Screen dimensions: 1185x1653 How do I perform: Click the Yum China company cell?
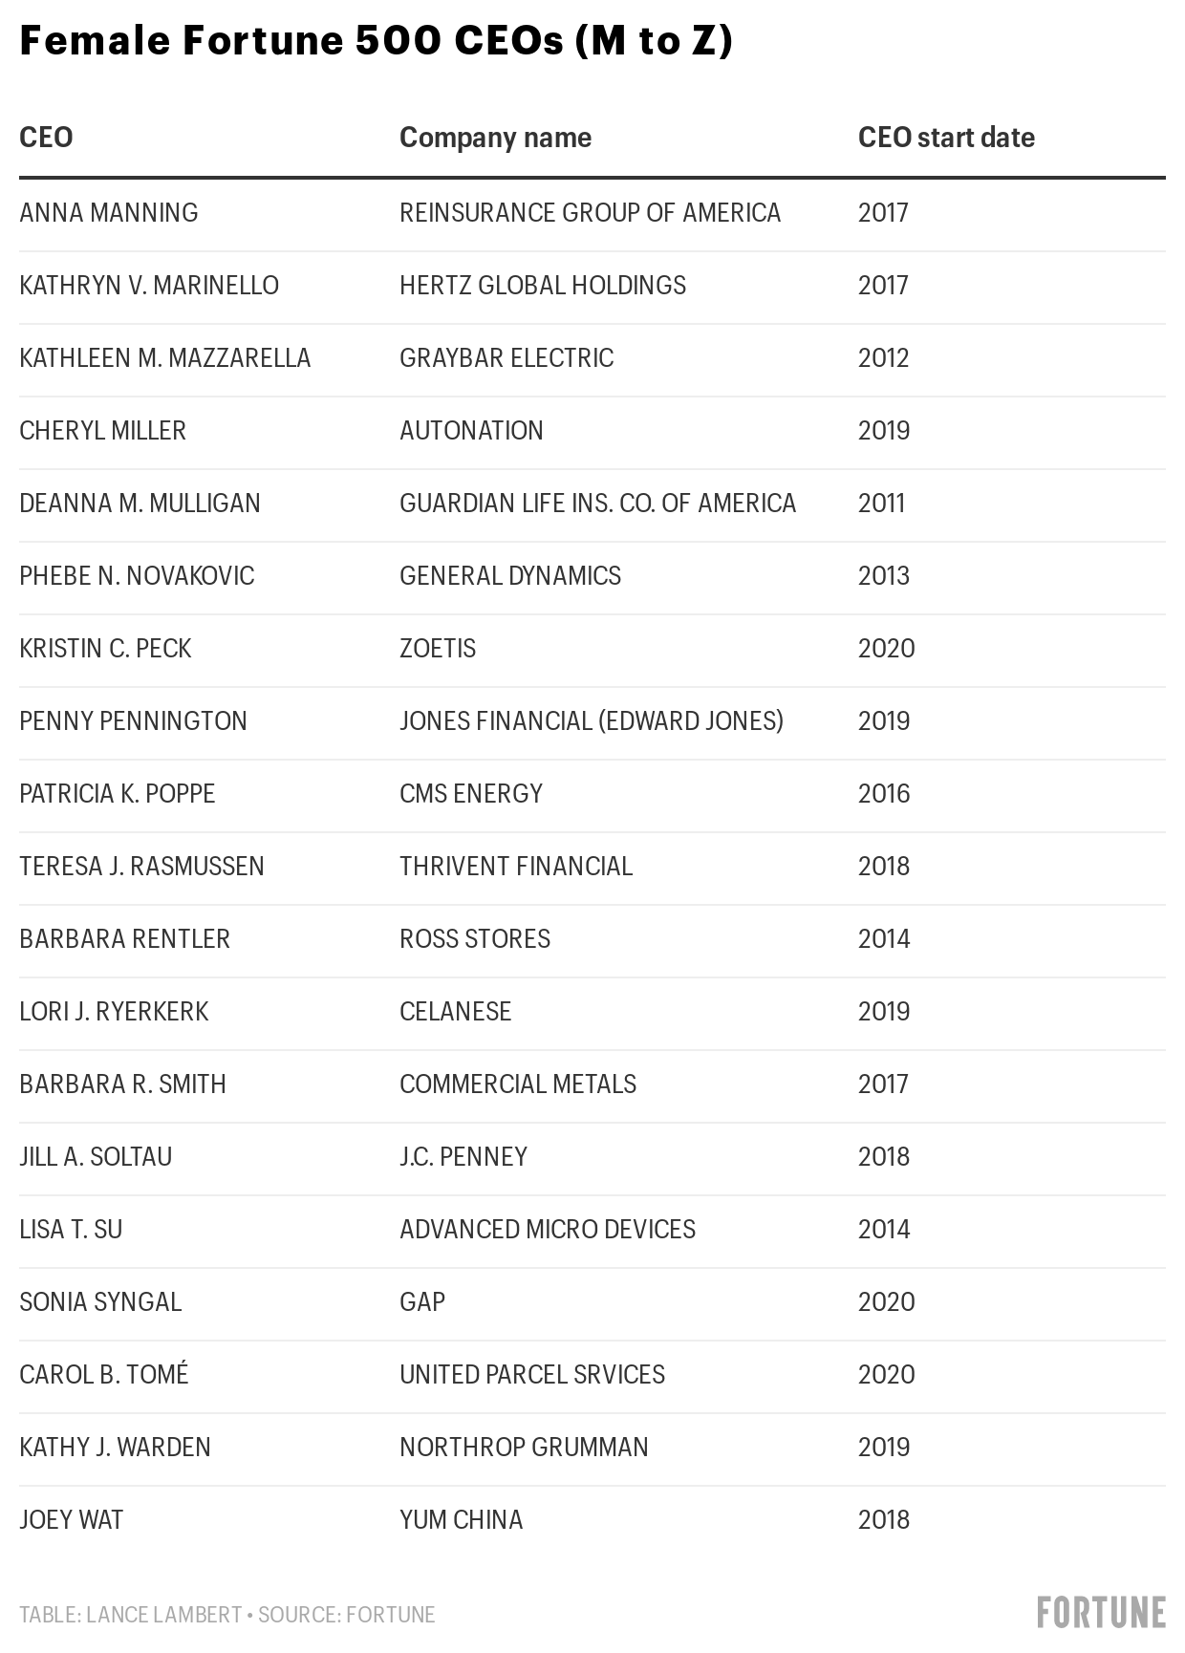click(x=462, y=1519)
